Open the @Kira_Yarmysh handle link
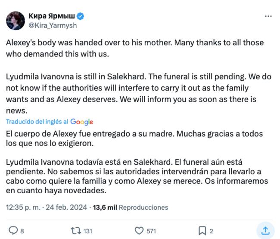The image size is (280, 239). pos(53,25)
